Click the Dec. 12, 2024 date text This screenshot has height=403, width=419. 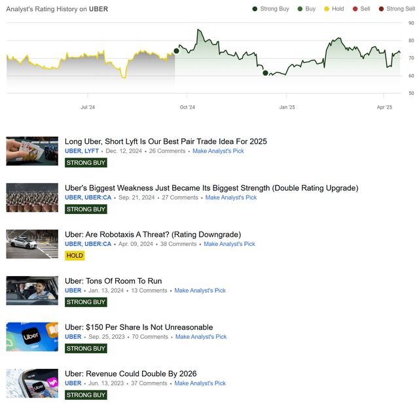click(124, 151)
